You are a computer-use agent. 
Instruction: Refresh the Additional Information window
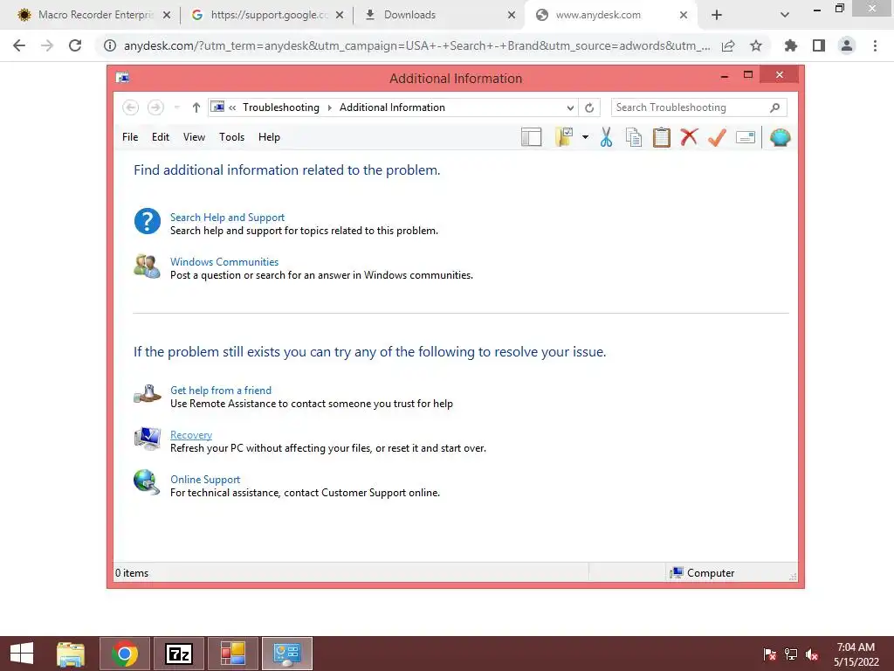tap(589, 107)
